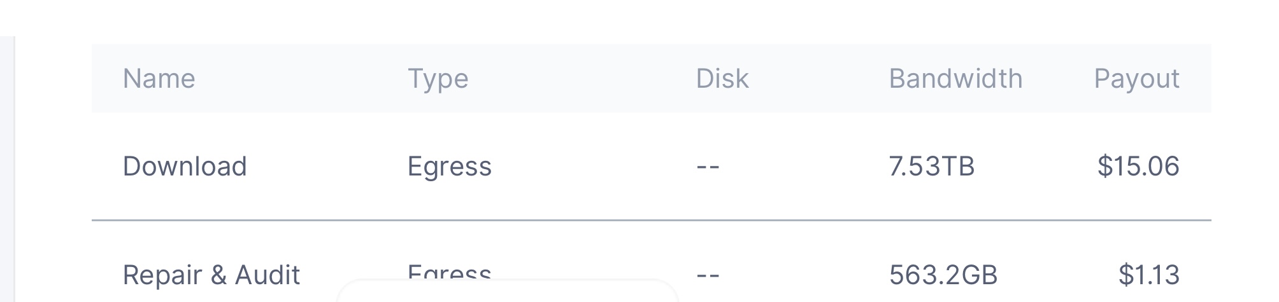The height and width of the screenshot is (302, 1279).
Task: Click the Payout column header
Action: [x=1136, y=80]
